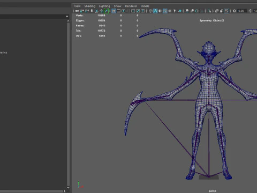The image size is (257, 193).
Task: Open the left panel dropdown arrow
Action: point(67,17)
